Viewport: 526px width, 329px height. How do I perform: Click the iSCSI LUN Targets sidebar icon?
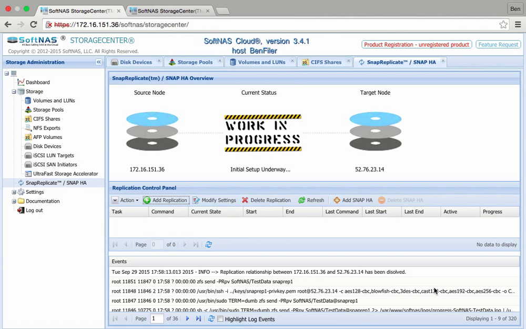pos(28,155)
